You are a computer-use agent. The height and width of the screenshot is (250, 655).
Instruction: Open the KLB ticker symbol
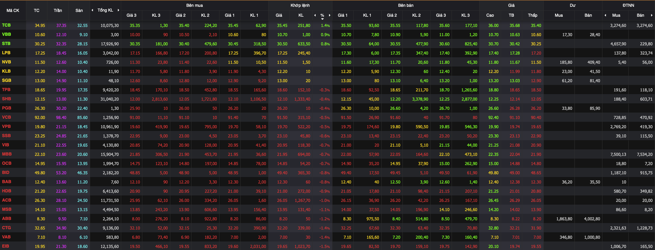pos(6,71)
